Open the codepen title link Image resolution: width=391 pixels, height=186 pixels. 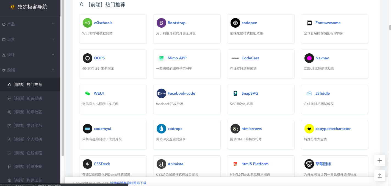click(249, 23)
